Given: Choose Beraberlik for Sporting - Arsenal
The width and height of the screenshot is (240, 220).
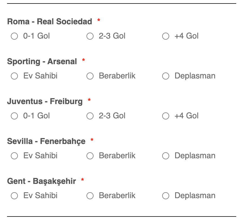Looking at the screenshot, I should [90, 76].
